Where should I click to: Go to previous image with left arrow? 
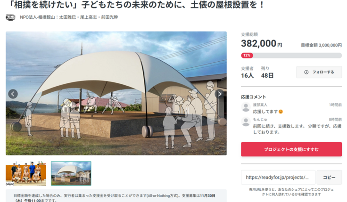click(x=13, y=94)
